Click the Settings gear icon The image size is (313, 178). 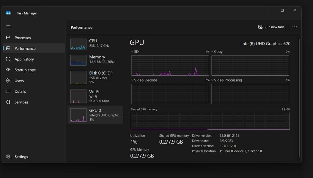coord(8,157)
